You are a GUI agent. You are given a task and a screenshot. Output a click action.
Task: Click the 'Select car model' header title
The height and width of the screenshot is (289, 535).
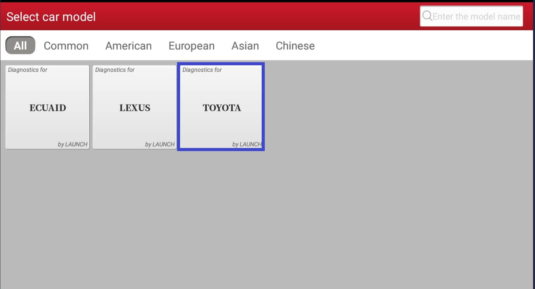[51, 17]
